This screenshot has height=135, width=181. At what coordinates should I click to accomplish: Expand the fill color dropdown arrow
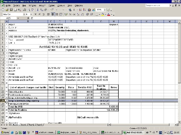point(106,14)
